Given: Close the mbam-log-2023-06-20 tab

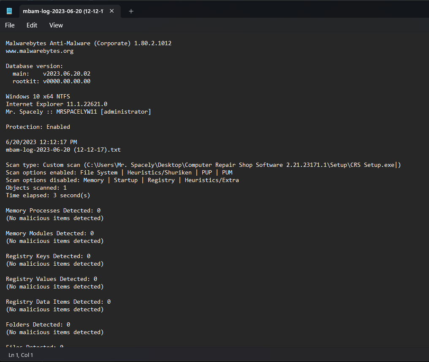Looking at the screenshot, I should coord(111,11).
